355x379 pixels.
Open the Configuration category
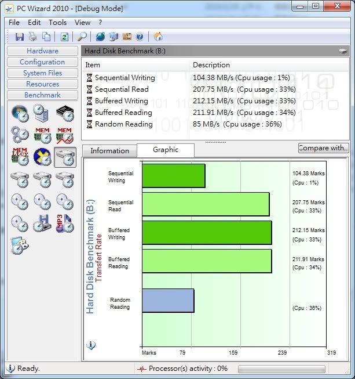43,62
